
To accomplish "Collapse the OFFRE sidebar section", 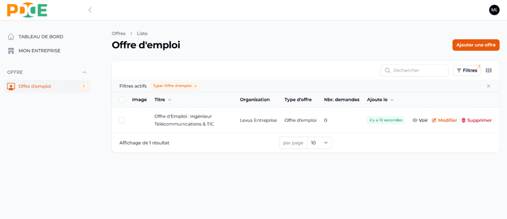I will click(84, 72).
